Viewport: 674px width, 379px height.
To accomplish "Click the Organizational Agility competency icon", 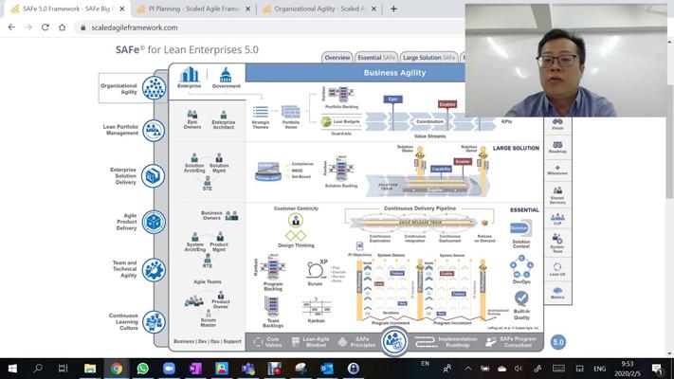I will coord(154,88).
